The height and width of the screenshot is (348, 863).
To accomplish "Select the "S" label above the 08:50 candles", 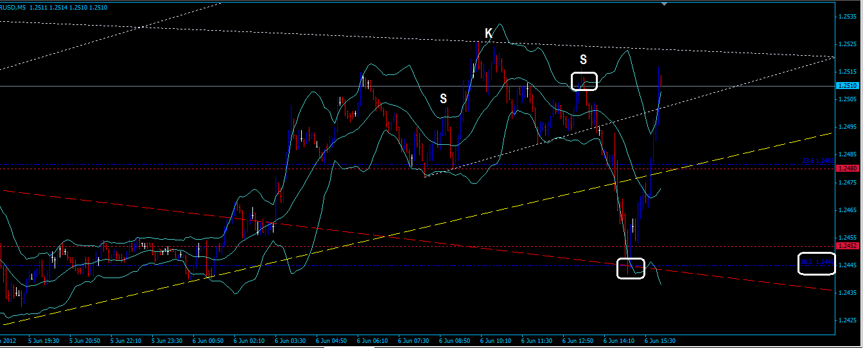I will (x=443, y=99).
